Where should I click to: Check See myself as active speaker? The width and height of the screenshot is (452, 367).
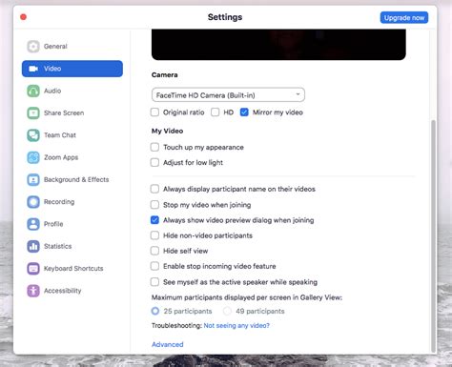tap(154, 282)
